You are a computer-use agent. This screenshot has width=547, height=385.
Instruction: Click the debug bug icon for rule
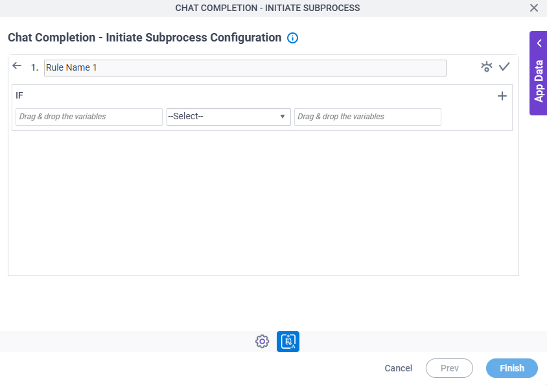[x=486, y=67]
